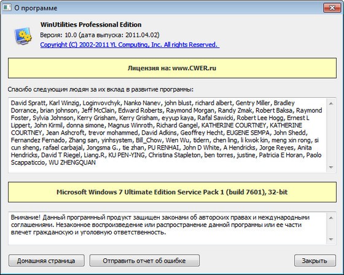Click legal notice scrollbar down arrow
The width and height of the screenshot is (344, 275).
point(331,239)
